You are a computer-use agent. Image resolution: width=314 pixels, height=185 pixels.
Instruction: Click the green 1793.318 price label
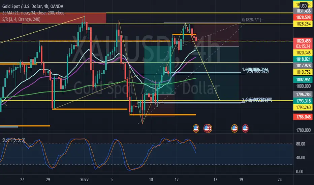[303, 101]
